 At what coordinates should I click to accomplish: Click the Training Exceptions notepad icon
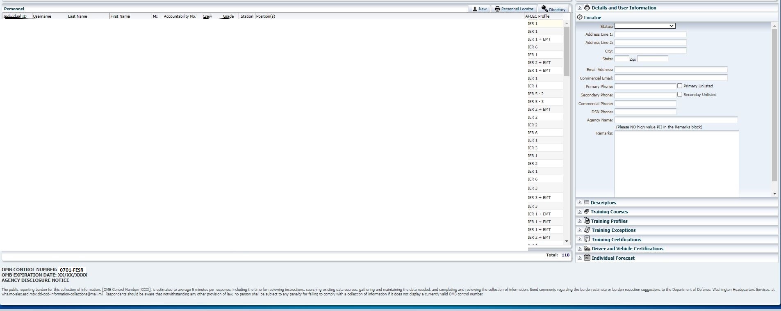pos(587,230)
